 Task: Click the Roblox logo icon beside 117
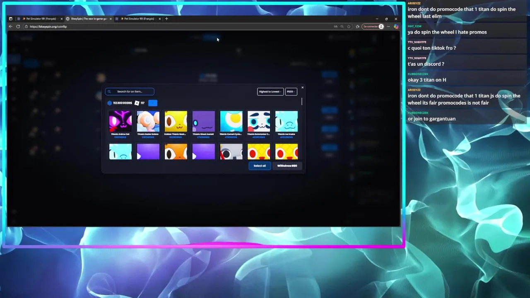(x=137, y=103)
